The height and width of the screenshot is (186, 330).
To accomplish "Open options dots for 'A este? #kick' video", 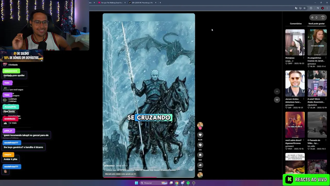I will (326, 99).
